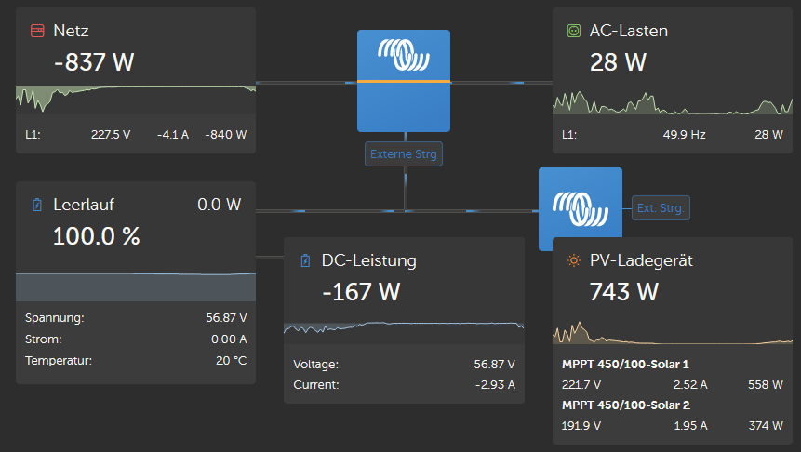Click the Netz power history graph

point(135,99)
